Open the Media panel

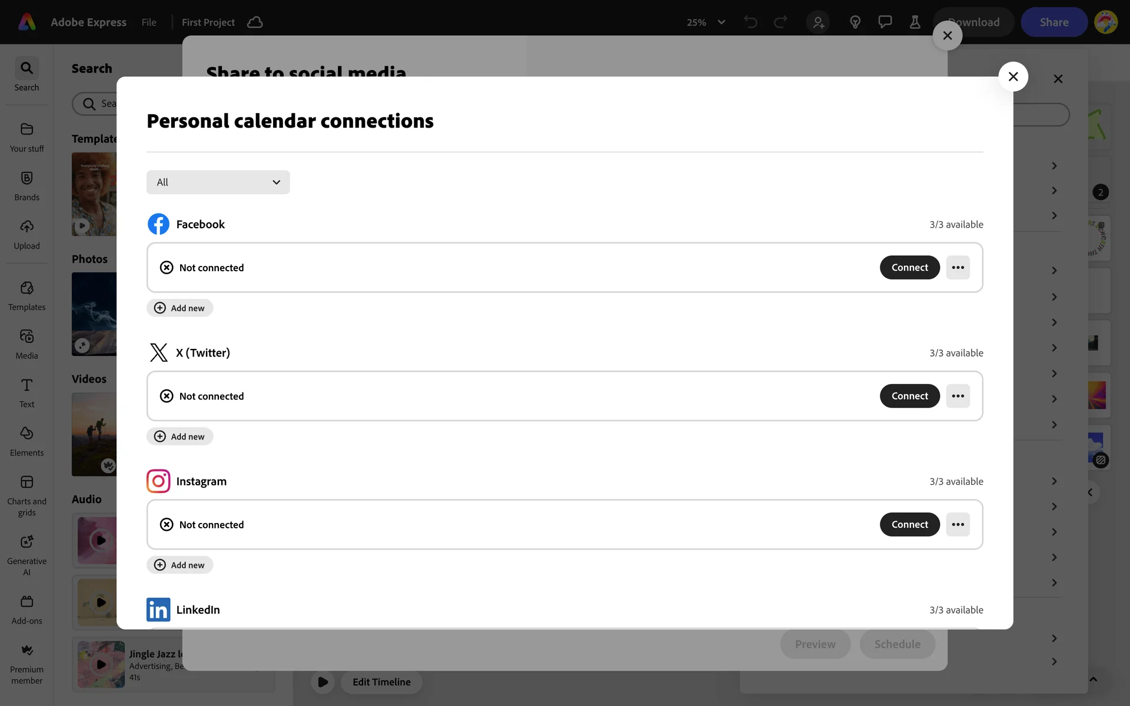point(26,344)
